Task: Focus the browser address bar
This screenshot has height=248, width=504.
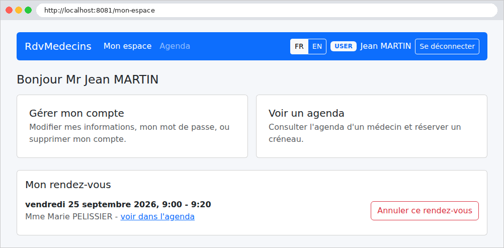Action: click(267, 10)
